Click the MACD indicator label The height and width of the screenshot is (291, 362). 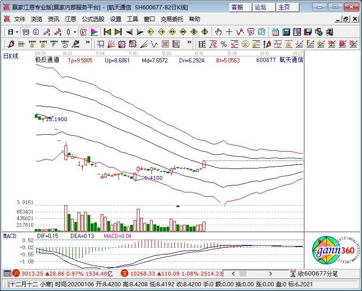pyautogui.click(x=10, y=236)
